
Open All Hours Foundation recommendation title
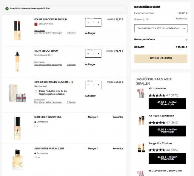point(161,116)
